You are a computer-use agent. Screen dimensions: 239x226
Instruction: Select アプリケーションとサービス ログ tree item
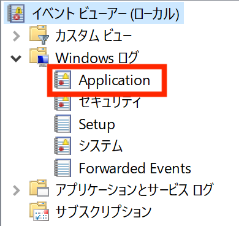[x=134, y=190]
